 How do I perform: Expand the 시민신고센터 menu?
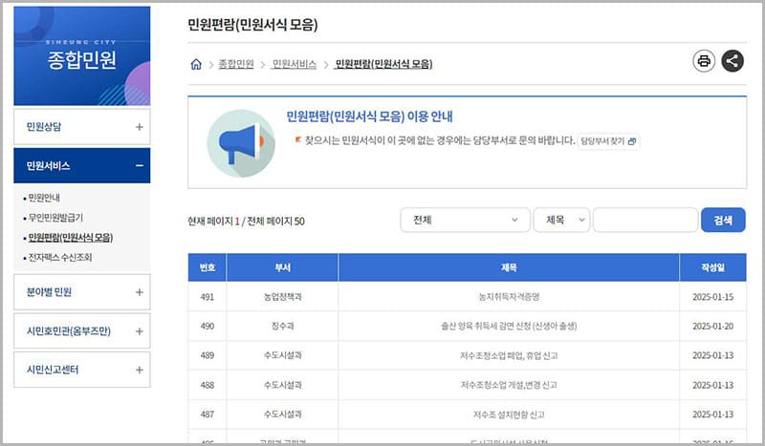click(140, 370)
